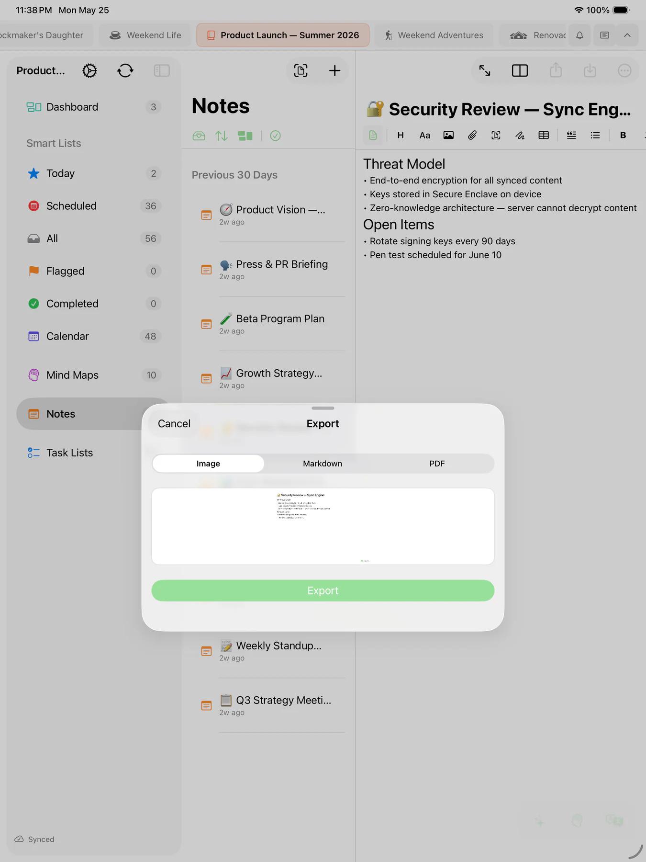Toggle the sidebar panel icon

(x=162, y=71)
